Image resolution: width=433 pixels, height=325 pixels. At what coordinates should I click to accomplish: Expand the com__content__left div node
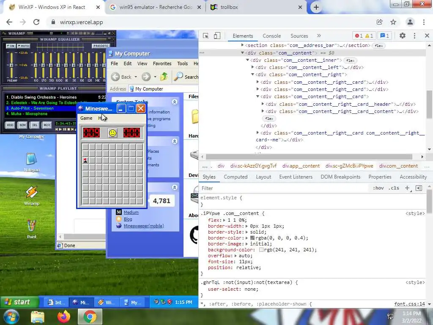point(253,67)
